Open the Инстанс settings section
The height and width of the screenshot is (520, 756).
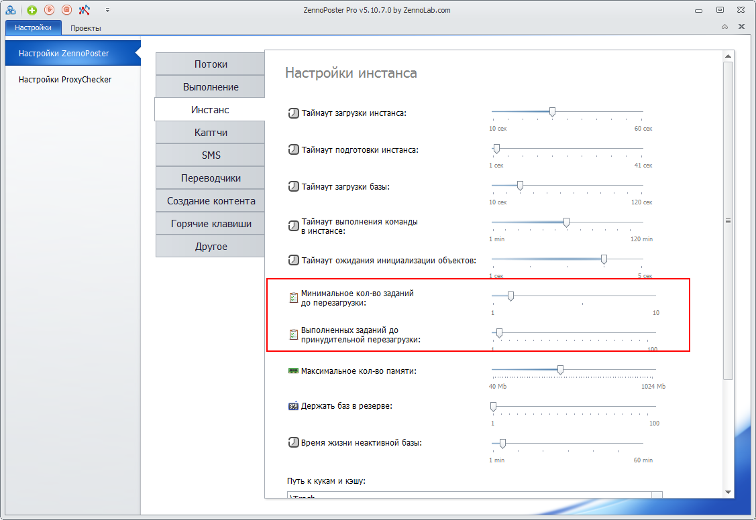tap(210, 110)
